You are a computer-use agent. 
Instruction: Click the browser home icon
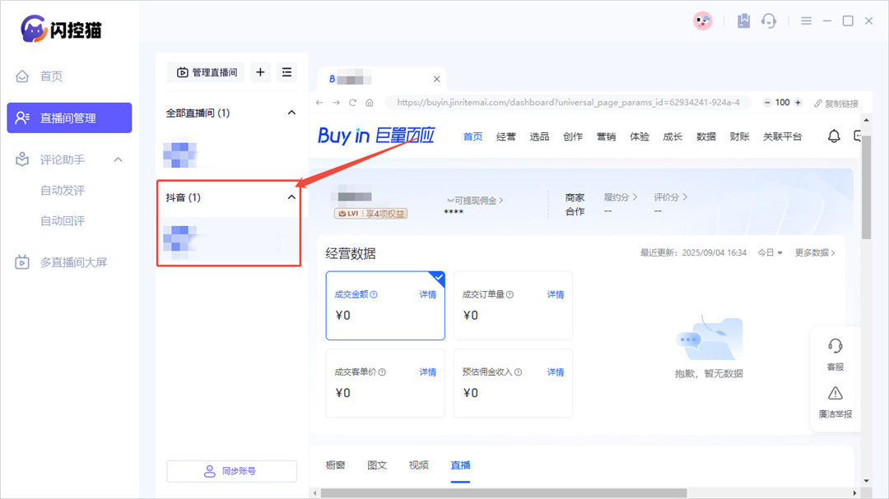point(370,102)
